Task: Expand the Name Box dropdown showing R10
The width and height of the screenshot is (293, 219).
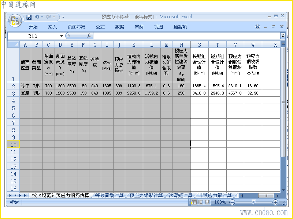Action: tap(62, 36)
